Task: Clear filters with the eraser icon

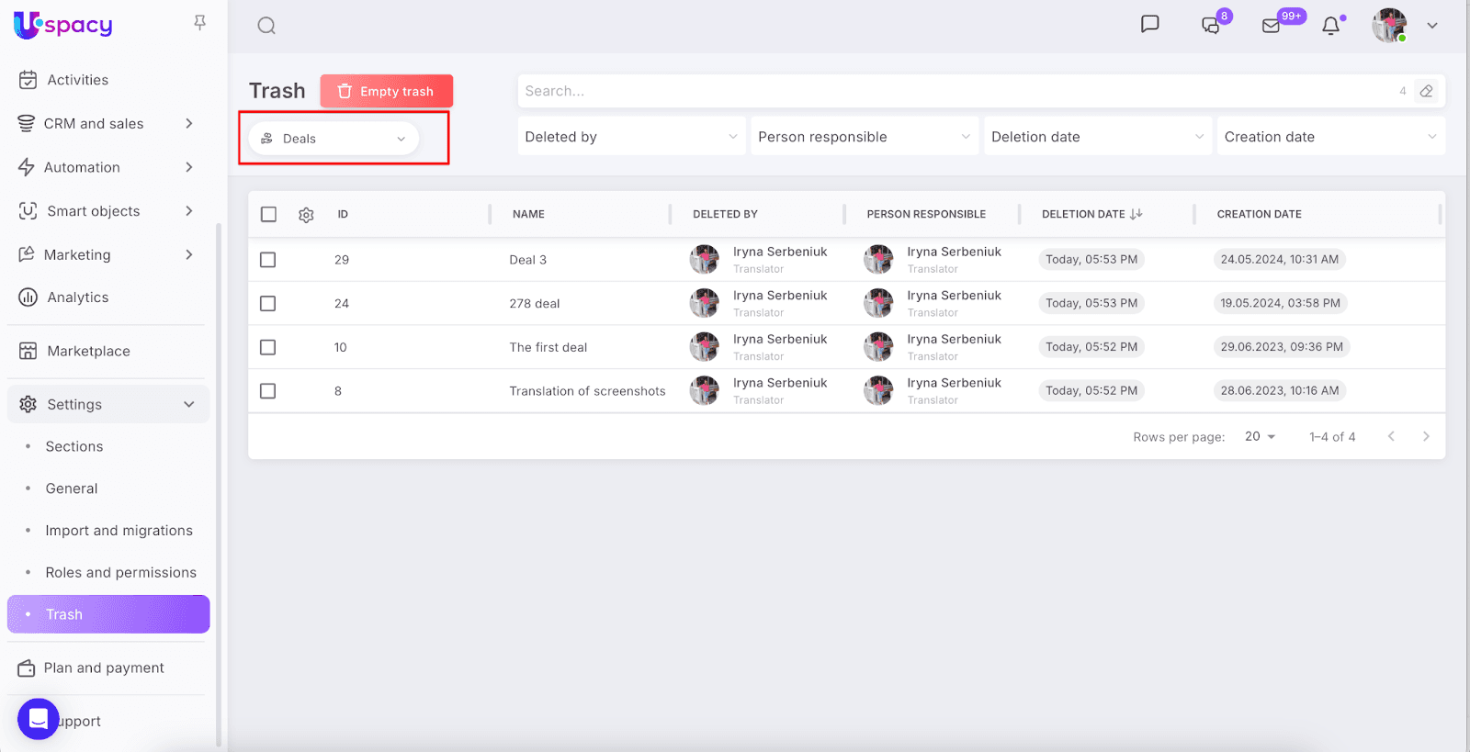Action: point(1426,91)
